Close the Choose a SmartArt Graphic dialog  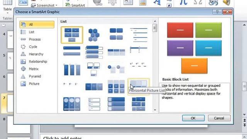[227, 12]
